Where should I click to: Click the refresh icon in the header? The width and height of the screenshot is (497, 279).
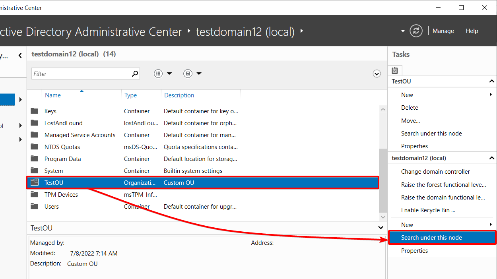point(416,31)
